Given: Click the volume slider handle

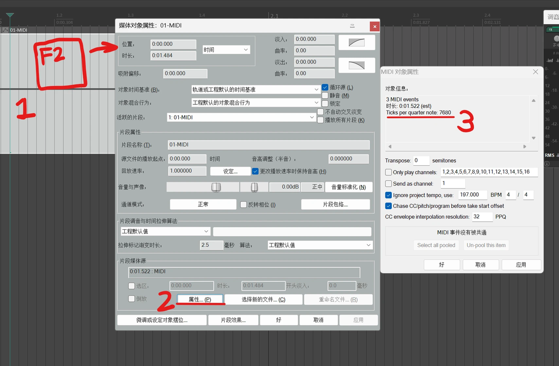Looking at the screenshot, I should 216,187.
